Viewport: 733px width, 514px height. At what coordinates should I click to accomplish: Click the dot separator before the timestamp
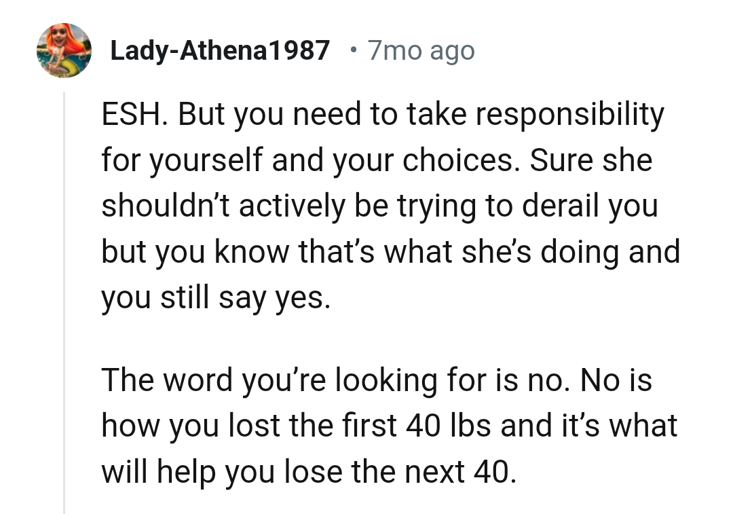350,50
